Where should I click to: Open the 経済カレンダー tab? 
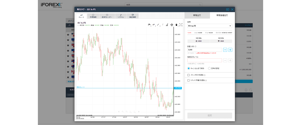click(107, 16)
